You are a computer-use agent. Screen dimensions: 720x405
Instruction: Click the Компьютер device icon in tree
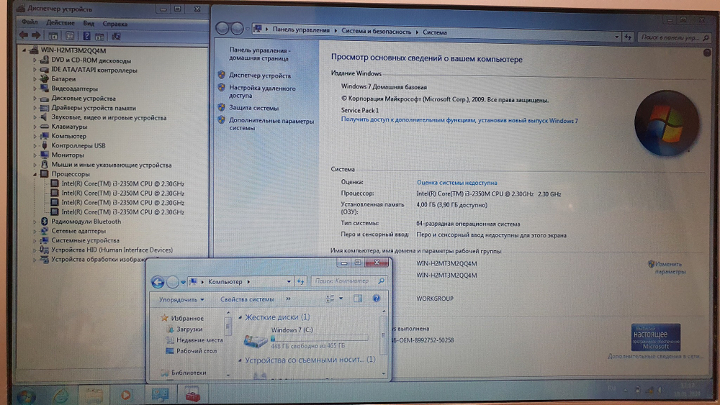[x=44, y=136]
